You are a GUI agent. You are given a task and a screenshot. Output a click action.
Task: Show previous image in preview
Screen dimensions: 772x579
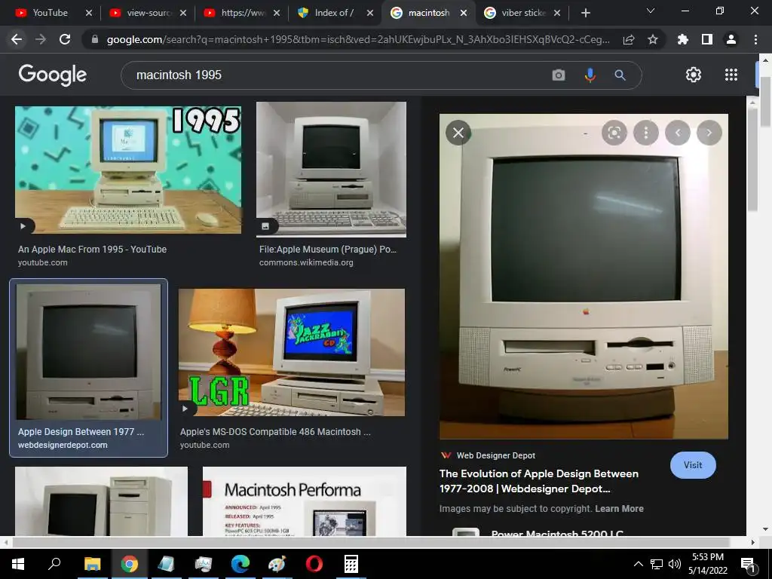(678, 133)
